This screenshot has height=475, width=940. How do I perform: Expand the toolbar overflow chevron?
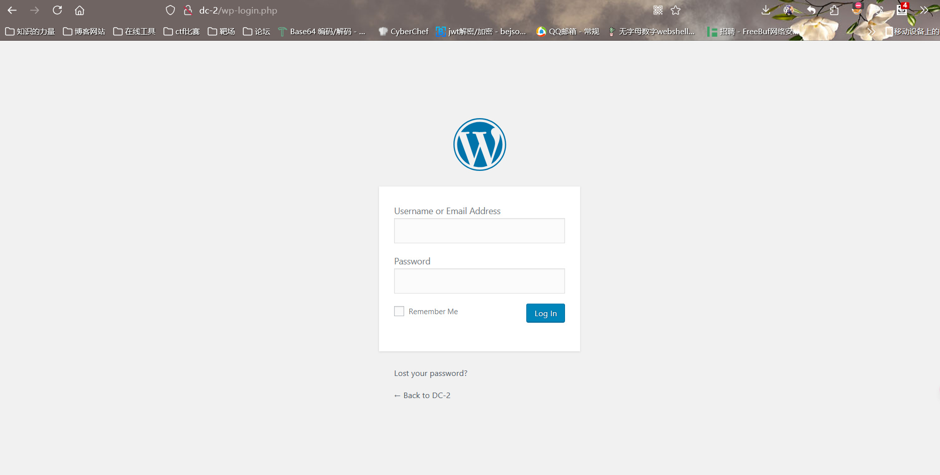pos(924,10)
